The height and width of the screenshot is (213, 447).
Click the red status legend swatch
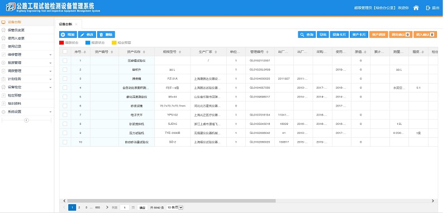[x=61, y=43]
